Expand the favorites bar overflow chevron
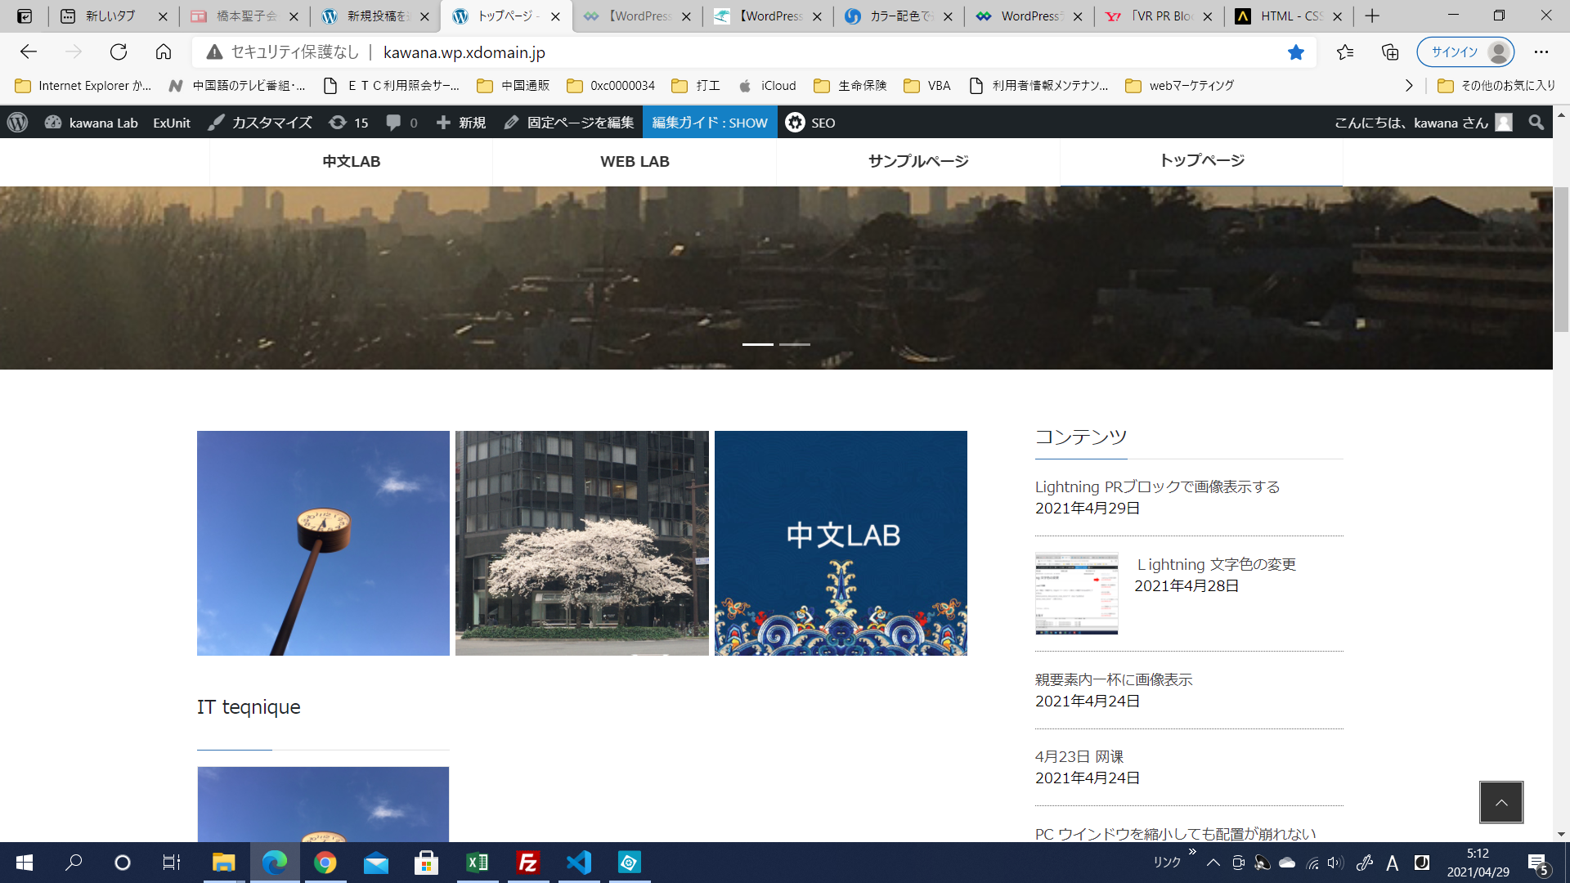 1410,85
